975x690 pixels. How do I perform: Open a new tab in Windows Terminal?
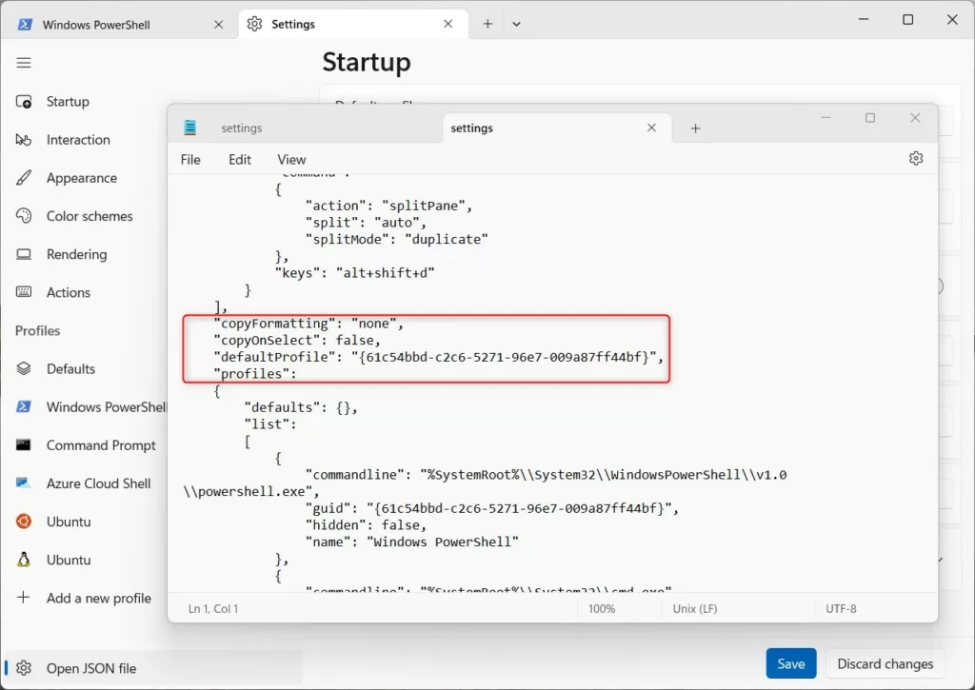pyautogui.click(x=488, y=24)
